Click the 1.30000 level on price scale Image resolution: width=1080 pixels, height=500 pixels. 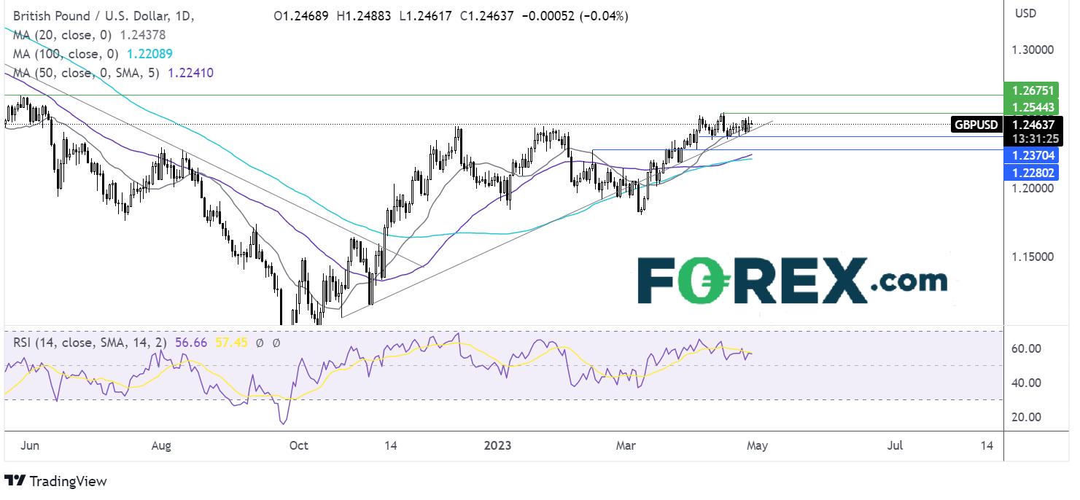(x=1031, y=50)
